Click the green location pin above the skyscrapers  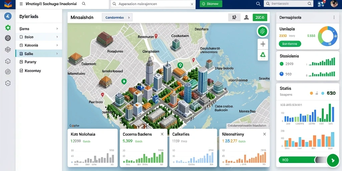pyautogui.click(x=180, y=65)
